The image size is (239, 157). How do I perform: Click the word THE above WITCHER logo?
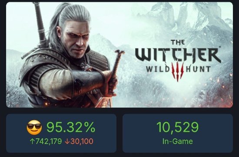point(178,42)
